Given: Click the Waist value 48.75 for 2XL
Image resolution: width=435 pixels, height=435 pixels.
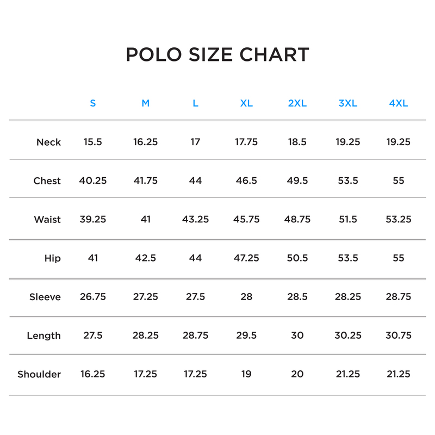Looking at the screenshot, I should [297, 219].
